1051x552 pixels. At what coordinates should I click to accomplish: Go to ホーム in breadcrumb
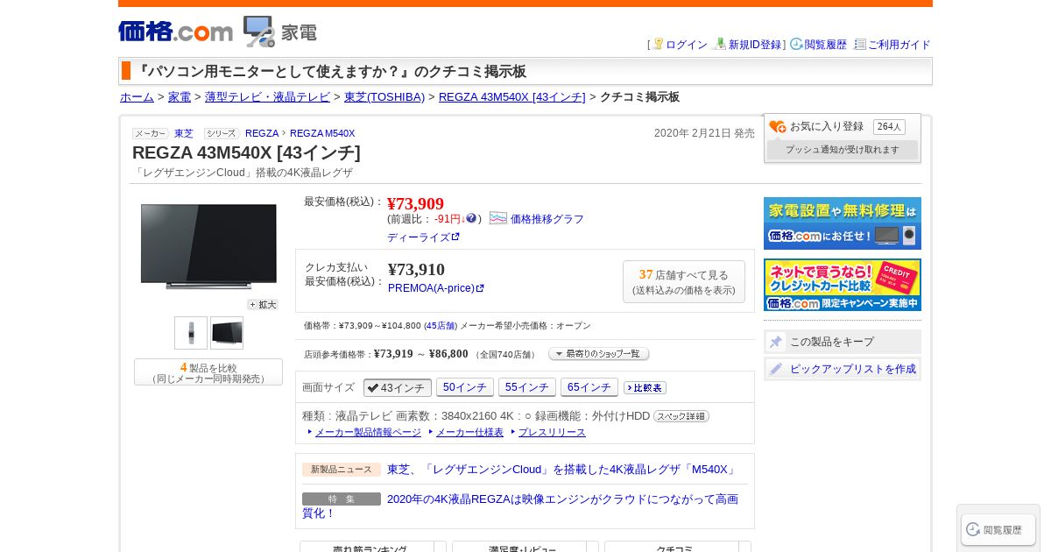click(x=137, y=97)
